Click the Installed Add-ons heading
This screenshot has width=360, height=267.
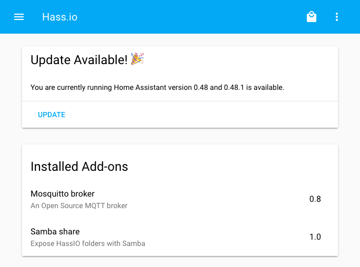[x=79, y=167]
